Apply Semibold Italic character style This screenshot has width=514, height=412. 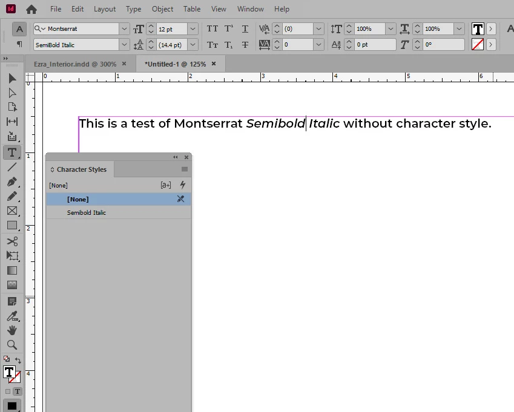point(118,212)
